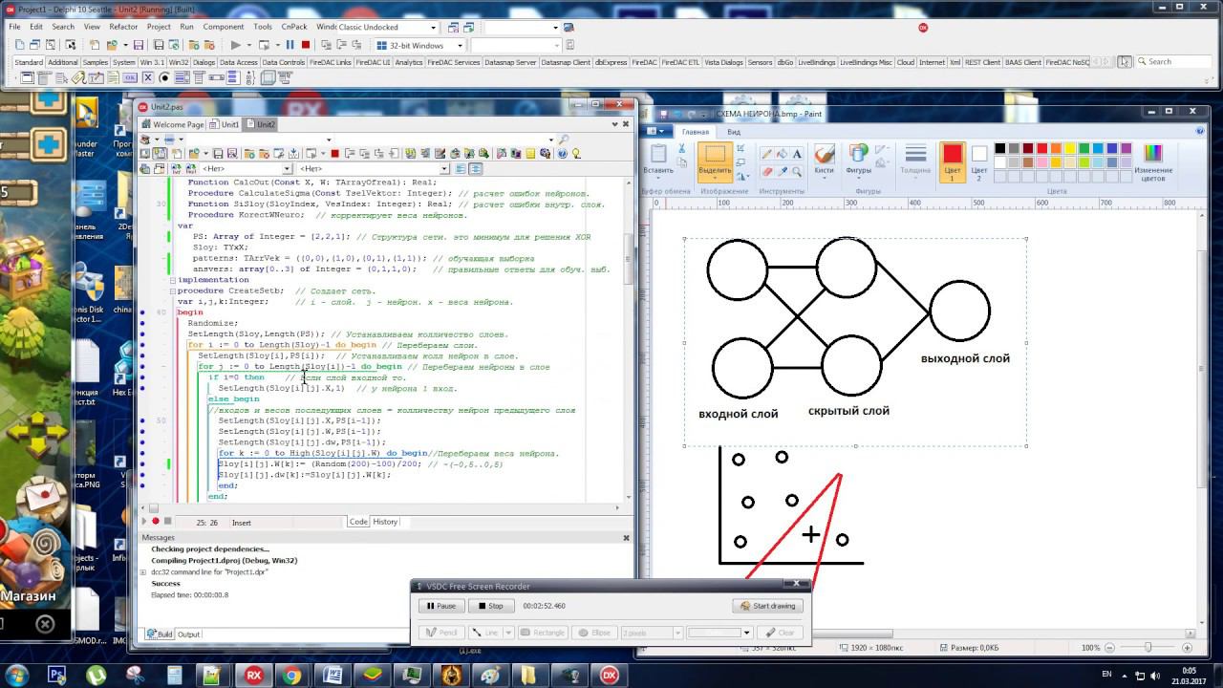1223x688 pixels.
Task: Open Google Chrome from the taskbar
Action: pyautogui.click(x=292, y=675)
